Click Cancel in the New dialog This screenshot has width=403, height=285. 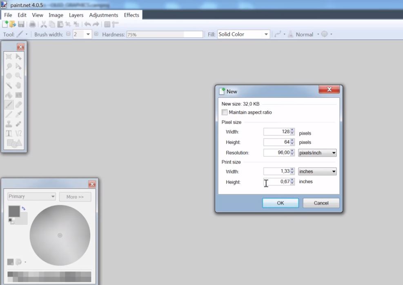[x=321, y=203]
